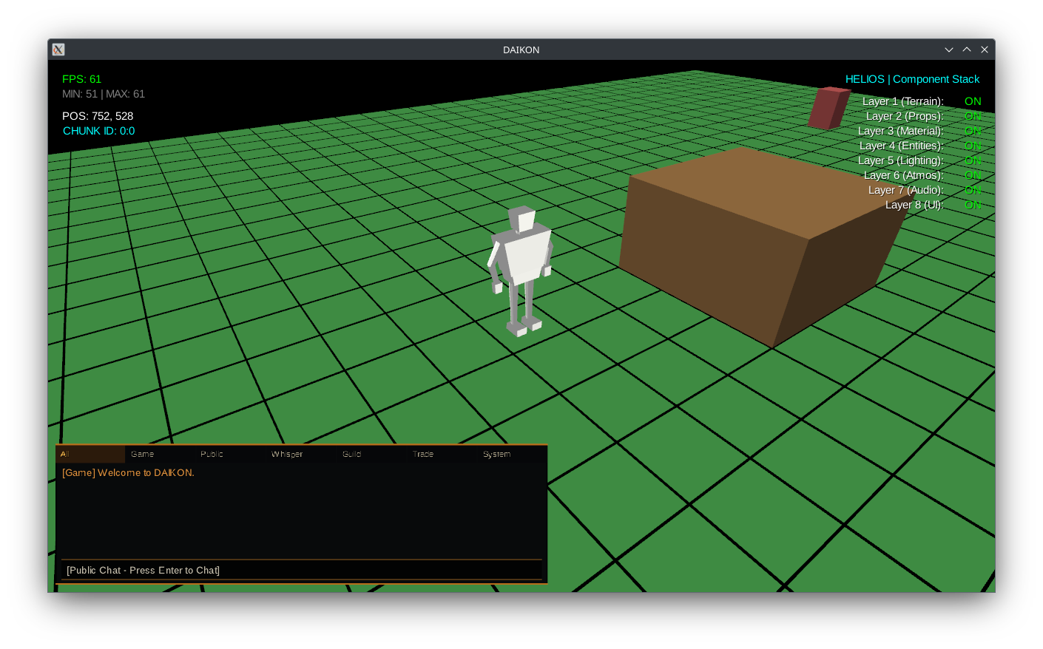This screenshot has width=1043, height=649.
Task: Open the X11 window menu icon
Action: point(58,50)
